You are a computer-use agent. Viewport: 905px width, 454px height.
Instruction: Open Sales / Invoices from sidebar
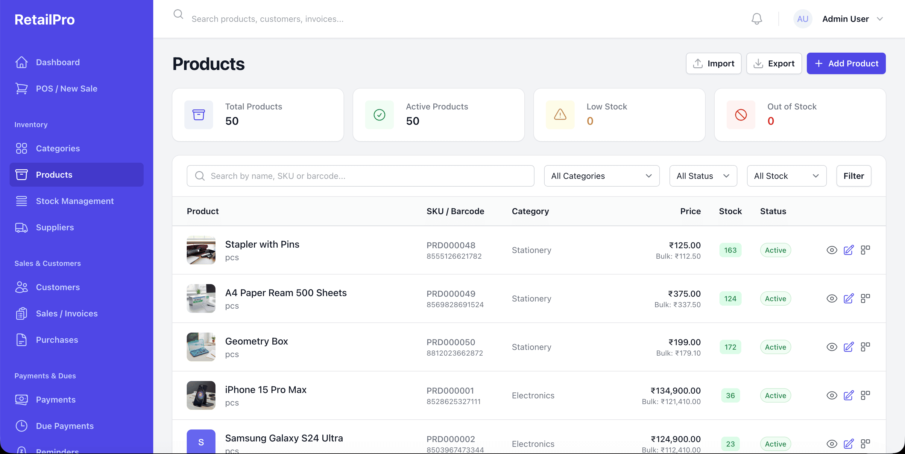[x=67, y=313]
